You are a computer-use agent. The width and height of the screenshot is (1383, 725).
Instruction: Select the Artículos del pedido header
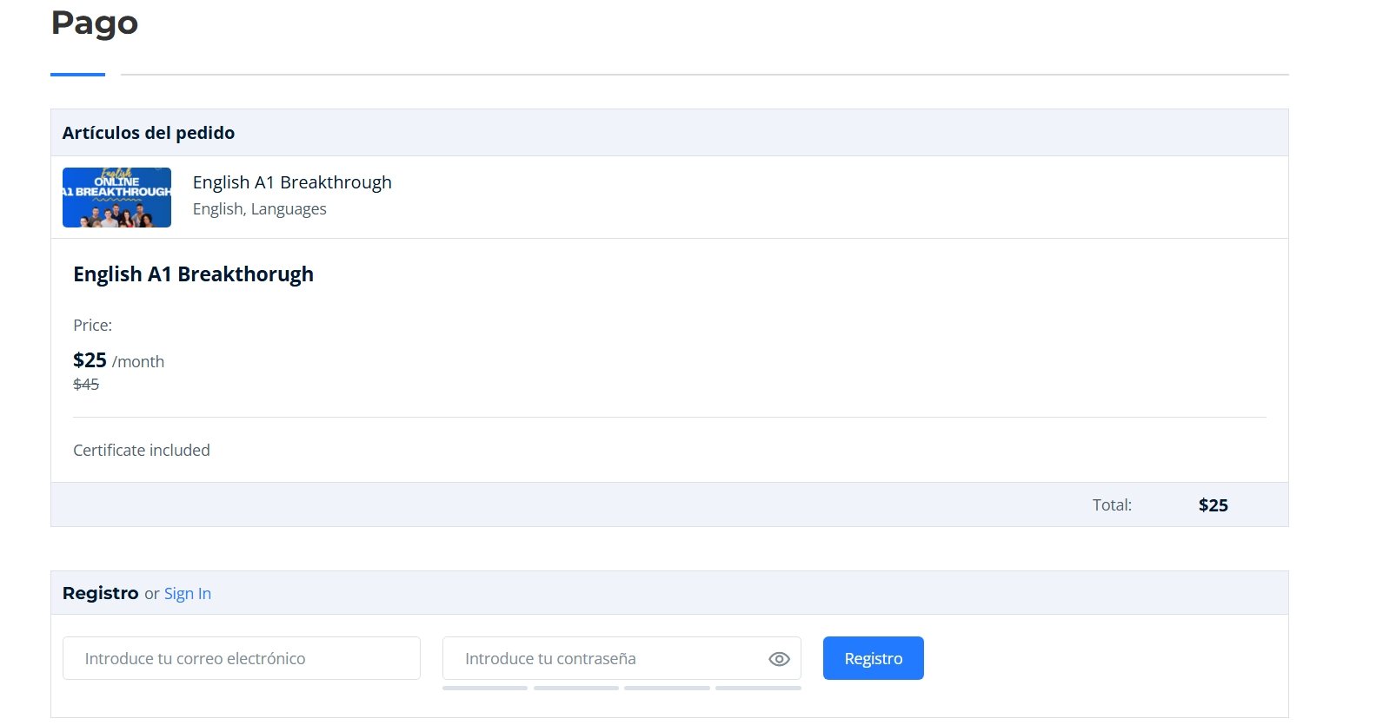[x=149, y=133]
